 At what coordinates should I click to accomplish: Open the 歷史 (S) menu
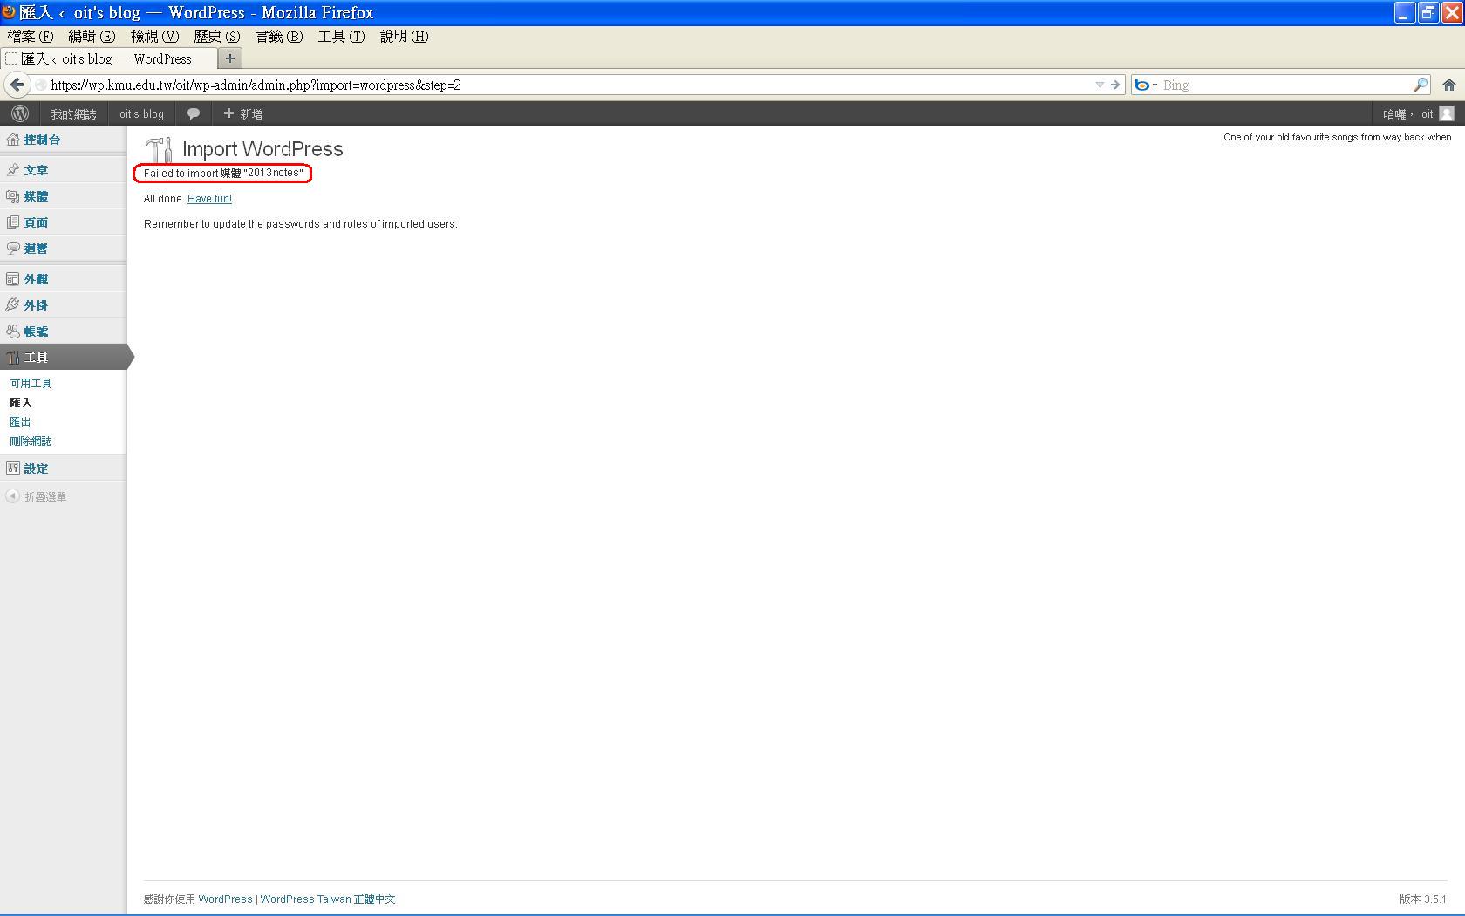216,37
